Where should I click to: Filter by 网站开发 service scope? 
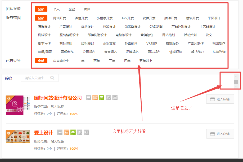pos(60,18)
